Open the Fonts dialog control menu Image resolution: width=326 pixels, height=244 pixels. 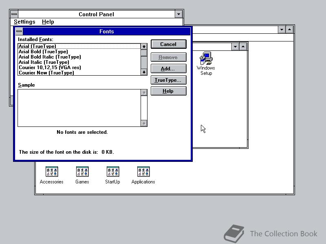[19, 31]
